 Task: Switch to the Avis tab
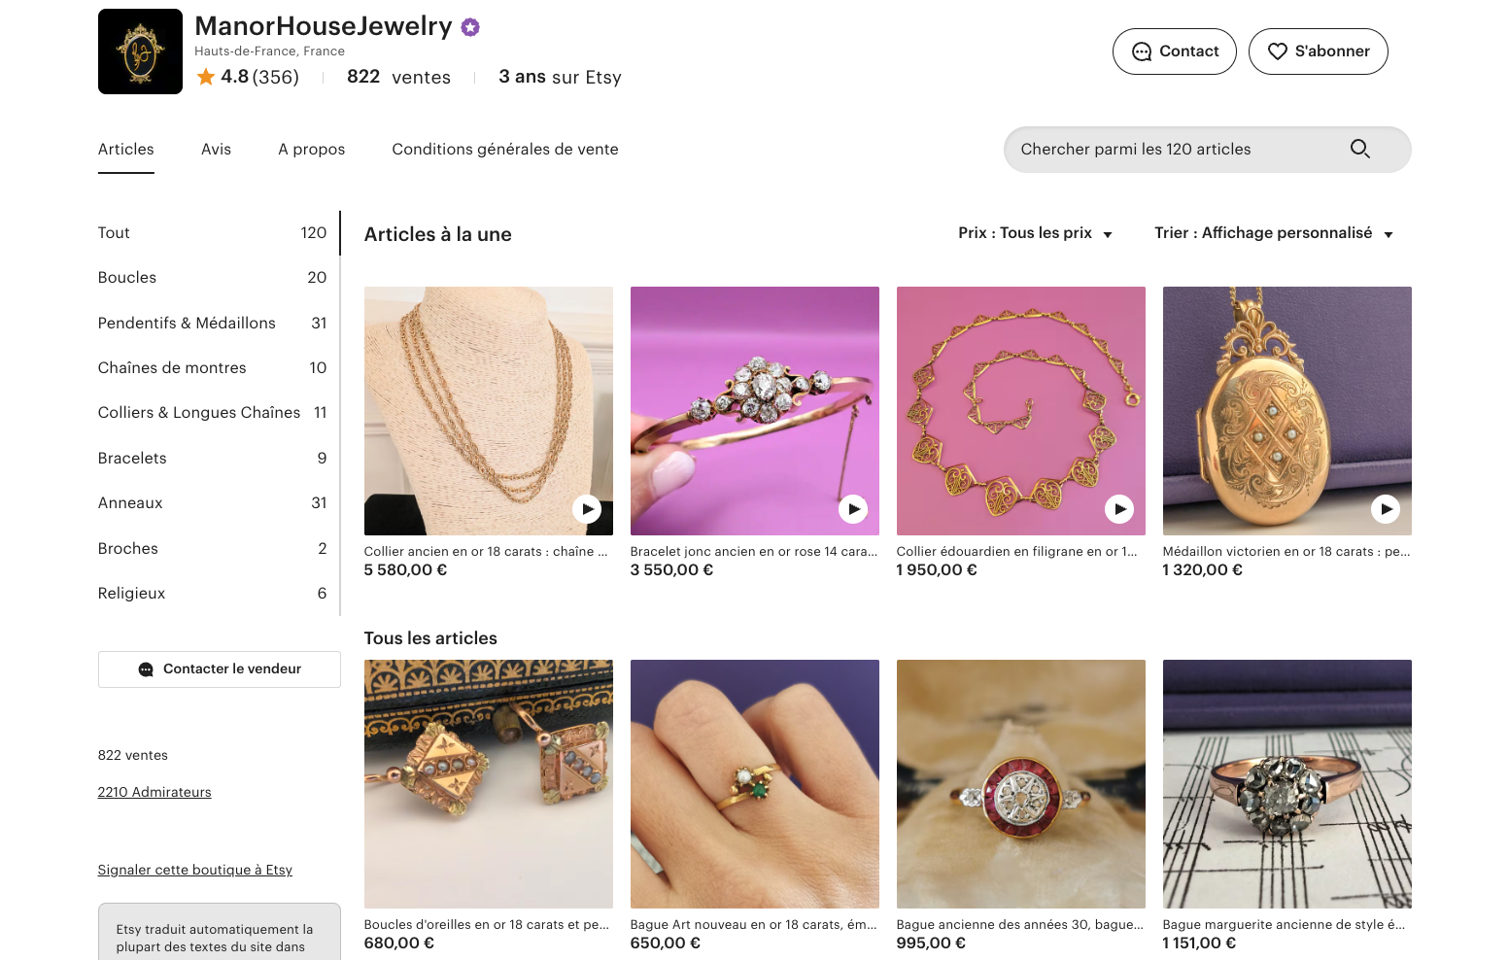point(216,149)
